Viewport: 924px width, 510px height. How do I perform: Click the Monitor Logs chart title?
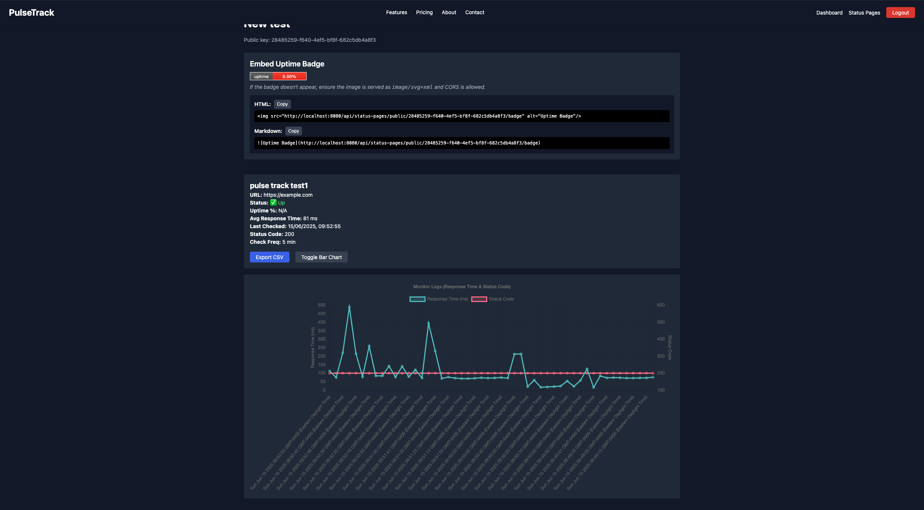click(x=462, y=287)
